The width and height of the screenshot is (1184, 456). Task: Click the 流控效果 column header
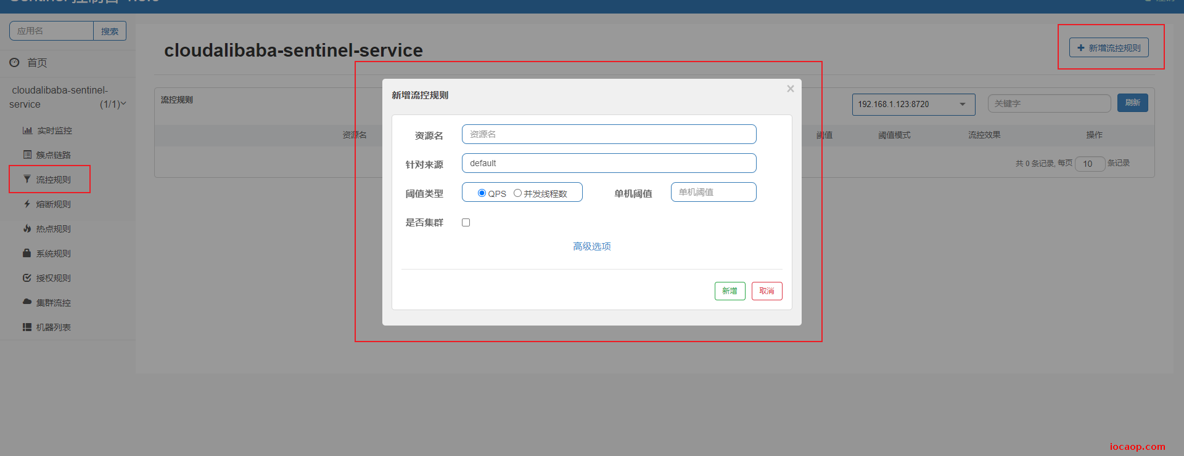(984, 135)
